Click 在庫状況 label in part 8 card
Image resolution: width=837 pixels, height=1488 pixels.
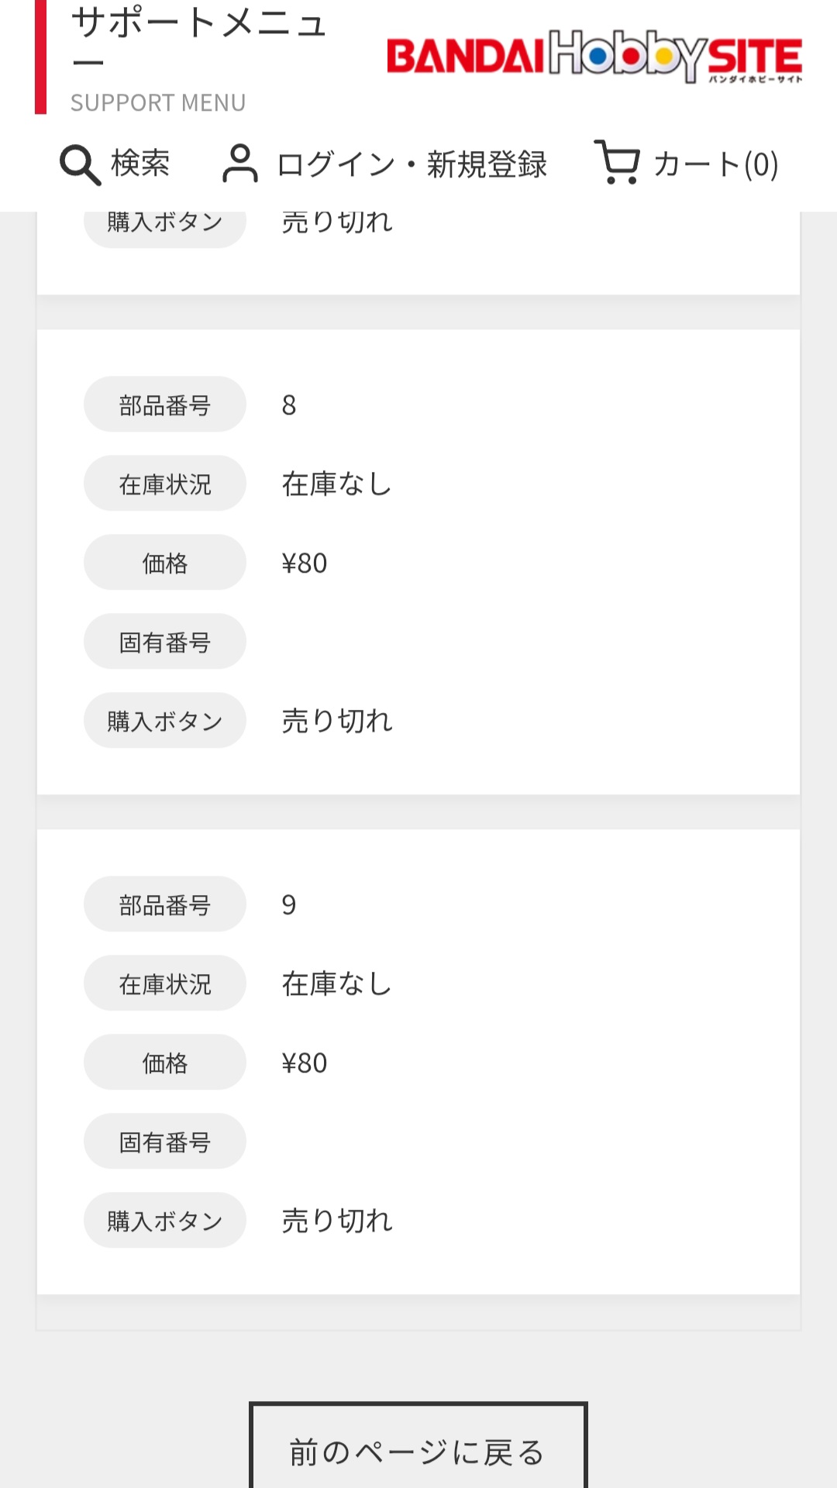click(x=165, y=484)
